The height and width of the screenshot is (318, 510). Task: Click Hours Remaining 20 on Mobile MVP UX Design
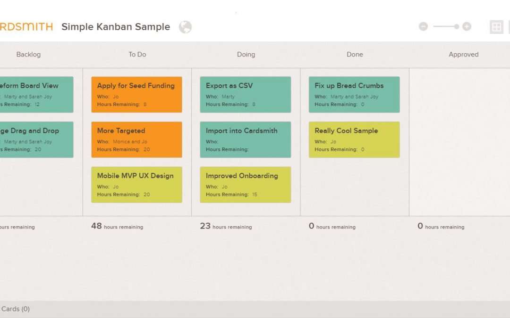pyautogui.click(x=124, y=195)
